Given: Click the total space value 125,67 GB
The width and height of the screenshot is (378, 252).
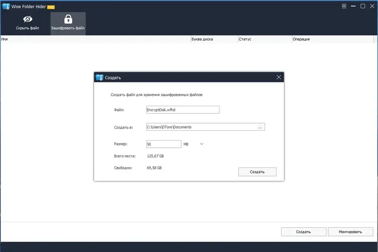Looking at the screenshot, I should point(155,156).
